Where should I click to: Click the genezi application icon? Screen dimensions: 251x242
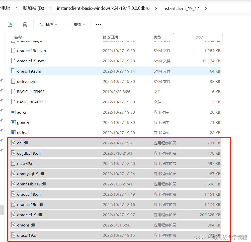13,122
